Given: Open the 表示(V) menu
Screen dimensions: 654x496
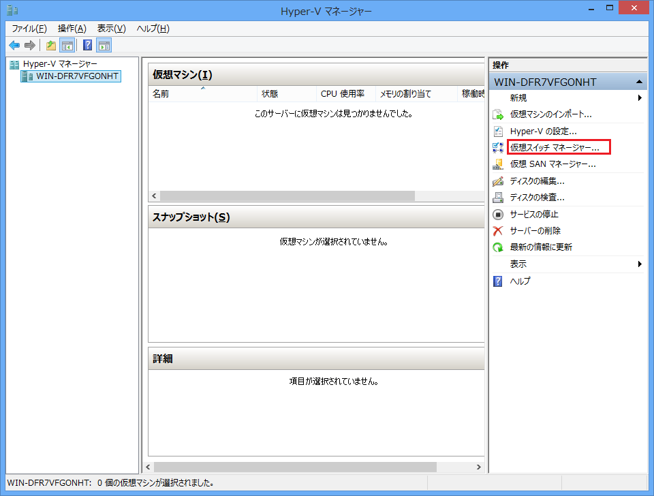Looking at the screenshot, I should (x=111, y=29).
